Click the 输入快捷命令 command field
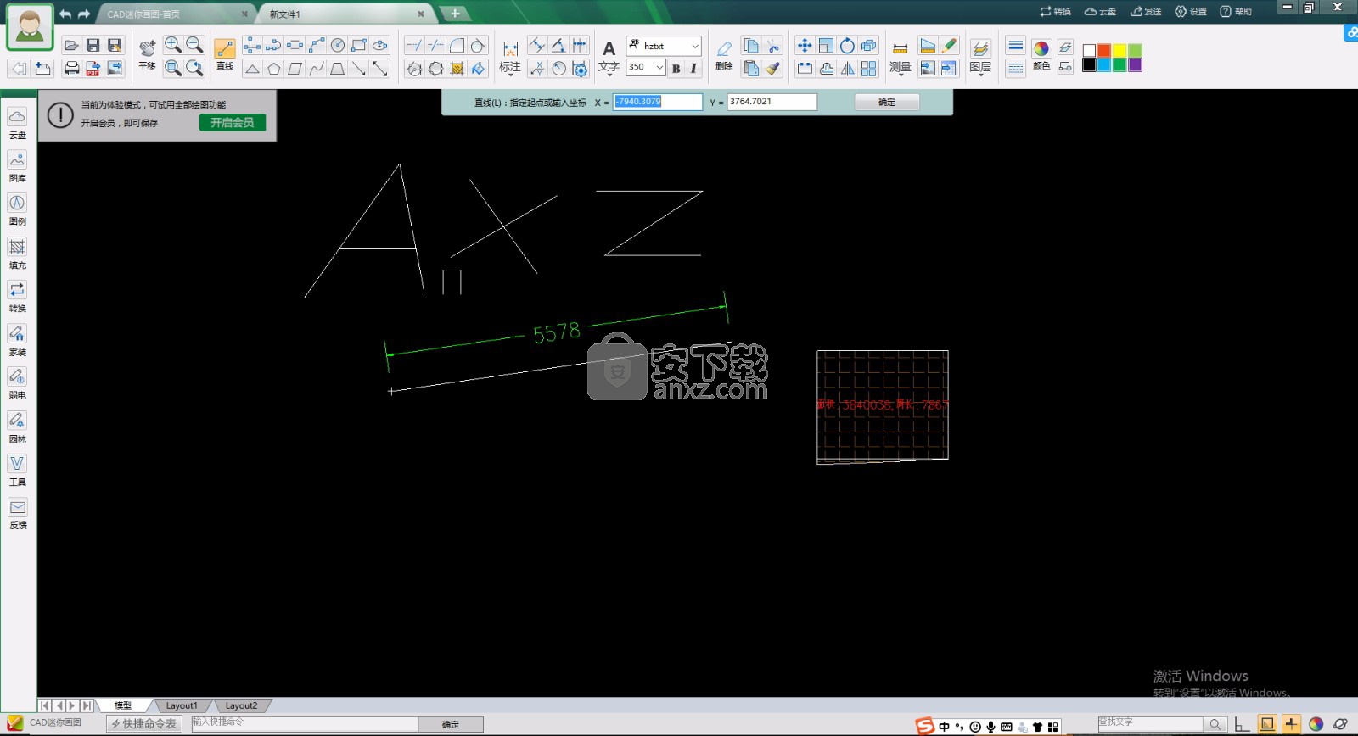The width and height of the screenshot is (1358, 736). pos(305,723)
